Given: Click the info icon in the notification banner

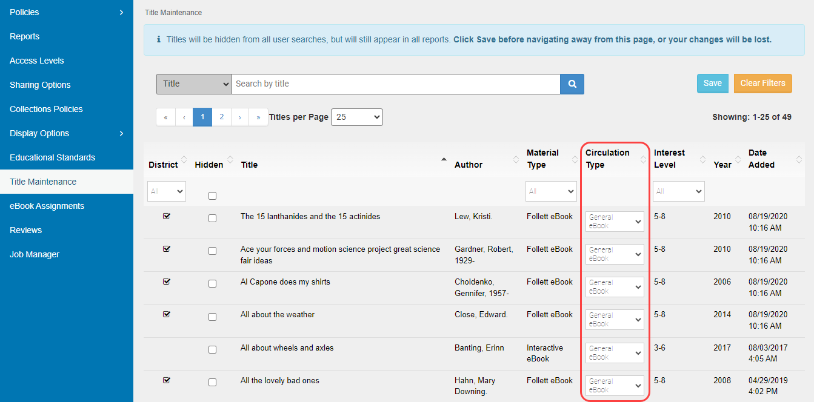Looking at the screenshot, I should pos(159,39).
